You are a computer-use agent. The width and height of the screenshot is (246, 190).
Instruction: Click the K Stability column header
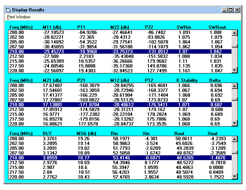[186, 80]
